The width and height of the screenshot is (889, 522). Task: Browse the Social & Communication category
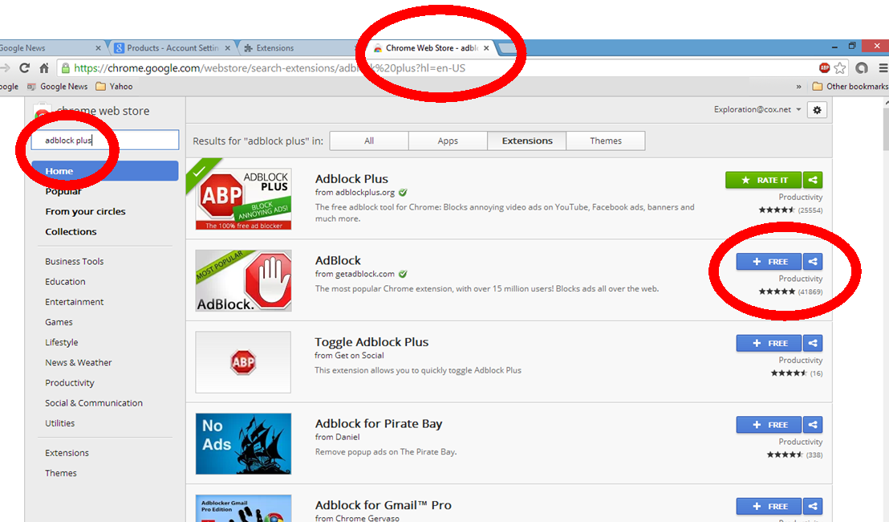(94, 403)
